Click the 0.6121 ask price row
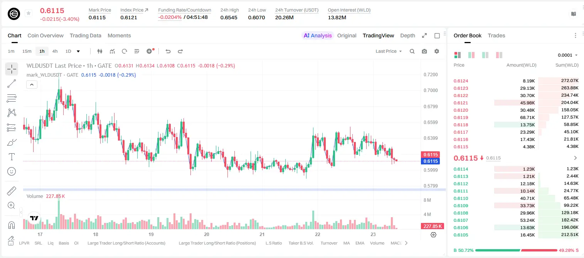584x258 pixels. pos(516,103)
